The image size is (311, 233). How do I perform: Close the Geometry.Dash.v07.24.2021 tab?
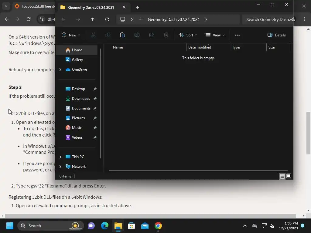pyautogui.click(x=124, y=7)
